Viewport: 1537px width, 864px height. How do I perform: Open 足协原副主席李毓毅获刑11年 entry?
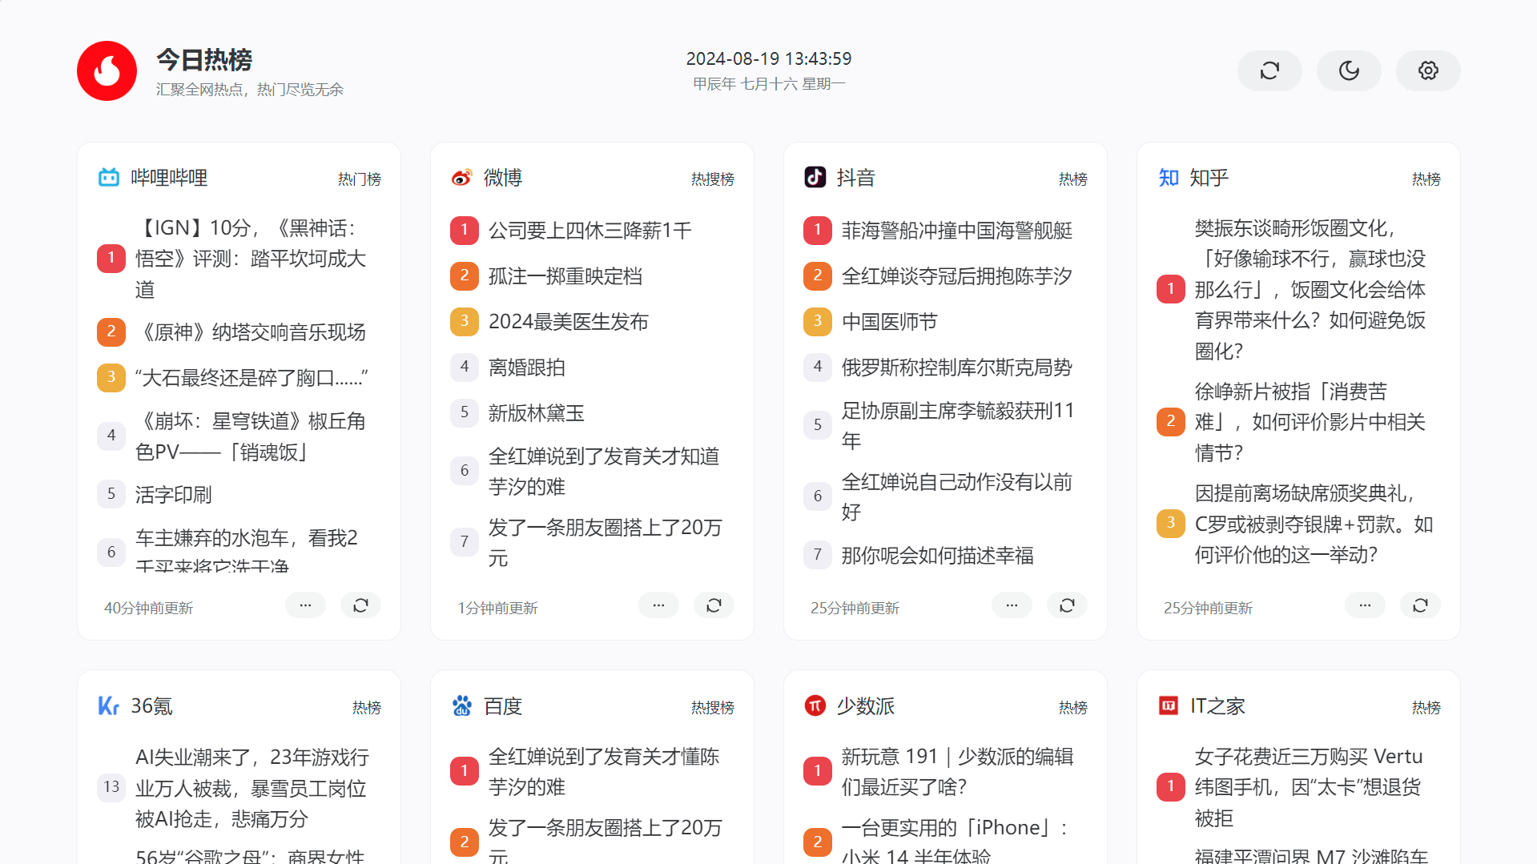click(958, 425)
